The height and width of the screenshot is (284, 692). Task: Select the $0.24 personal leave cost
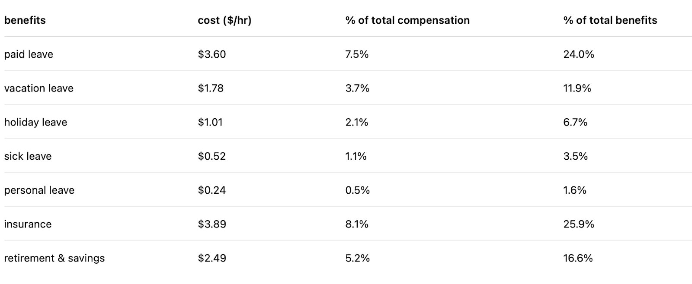click(212, 190)
